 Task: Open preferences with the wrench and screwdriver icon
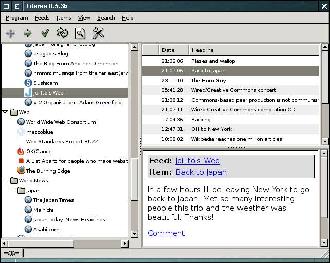(x=98, y=33)
